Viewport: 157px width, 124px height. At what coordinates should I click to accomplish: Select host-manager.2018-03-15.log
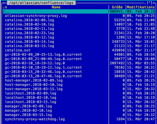click(34, 89)
